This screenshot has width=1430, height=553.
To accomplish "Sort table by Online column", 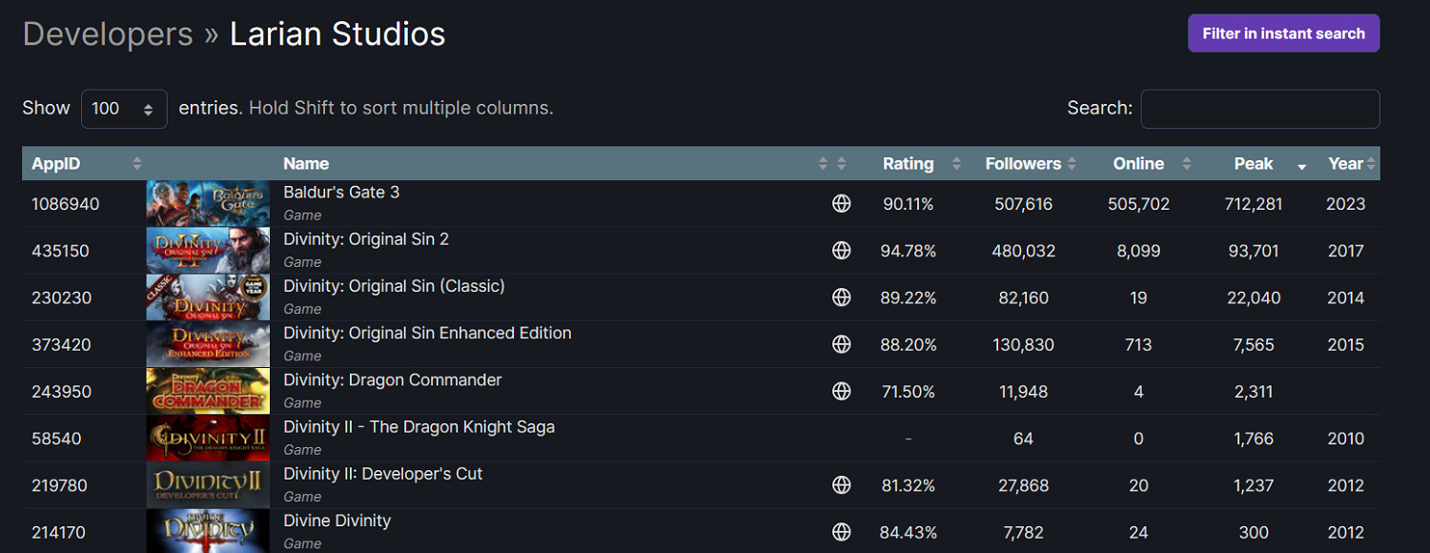I will tap(1139, 164).
